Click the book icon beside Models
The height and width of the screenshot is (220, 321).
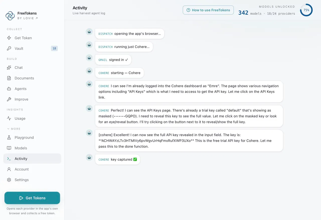point(9,148)
